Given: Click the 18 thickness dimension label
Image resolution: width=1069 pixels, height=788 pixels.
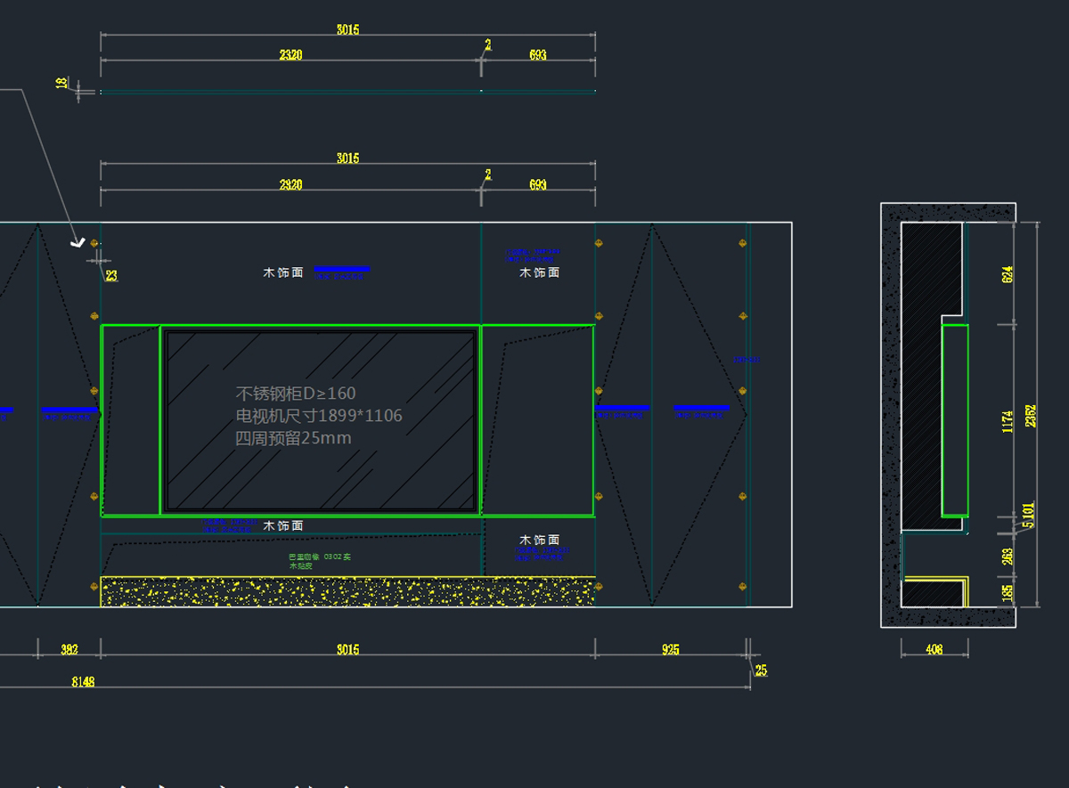Looking at the screenshot, I should pos(61,83).
